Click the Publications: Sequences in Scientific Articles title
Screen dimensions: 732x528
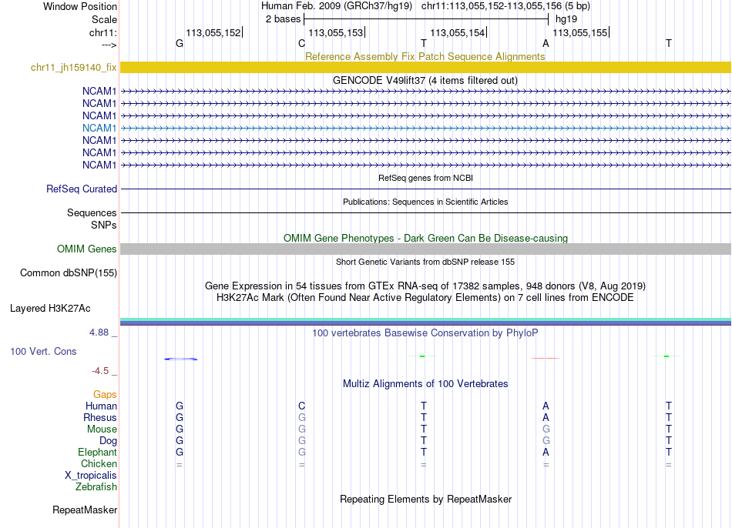425,202
